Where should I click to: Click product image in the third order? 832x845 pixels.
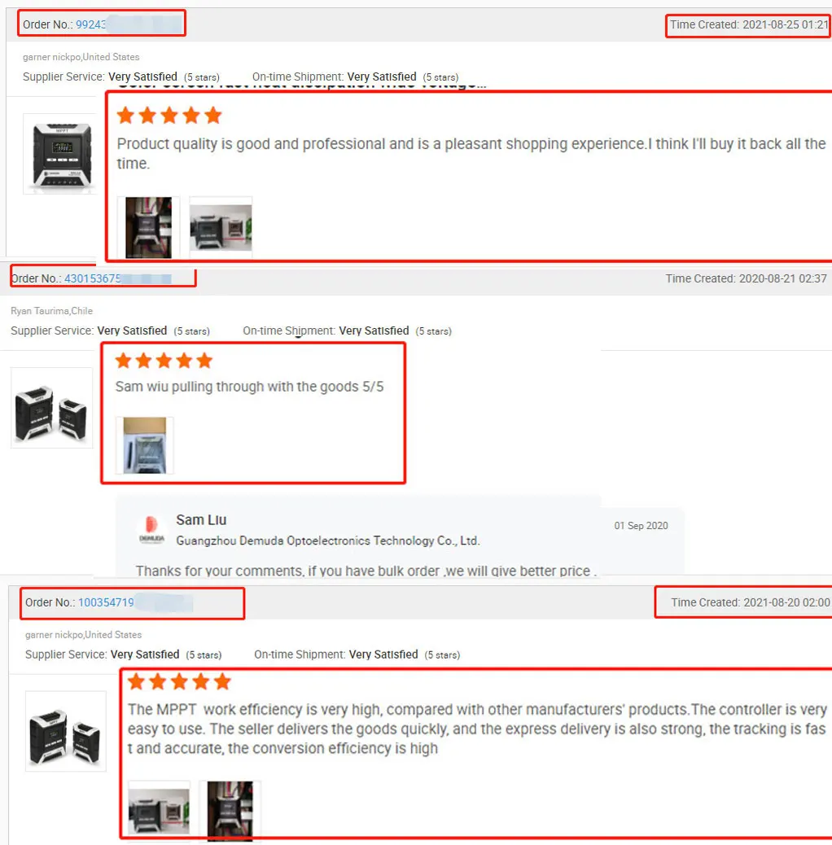coord(66,731)
